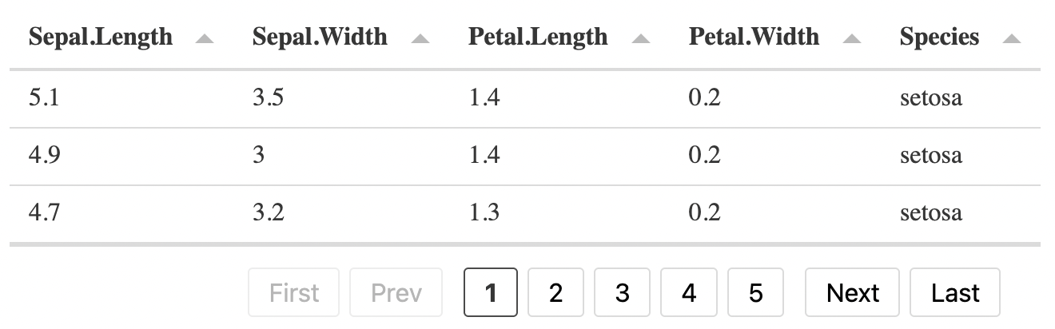The height and width of the screenshot is (329, 1055).
Task: Open page 4 of the table
Action: click(689, 293)
